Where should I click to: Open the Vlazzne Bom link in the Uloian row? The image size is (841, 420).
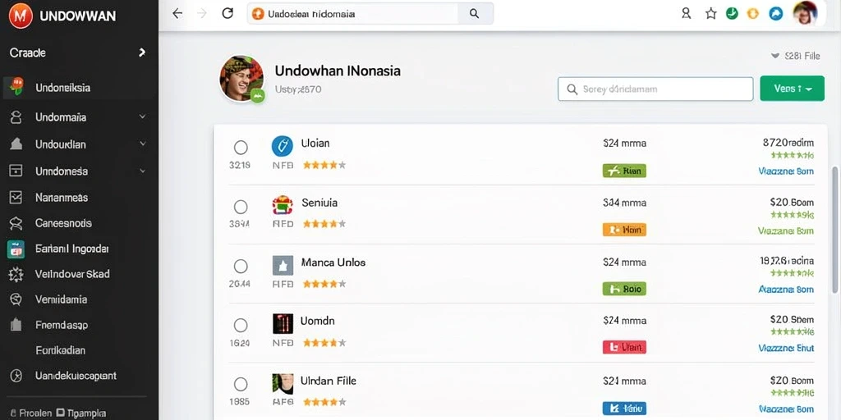coord(786,171)
